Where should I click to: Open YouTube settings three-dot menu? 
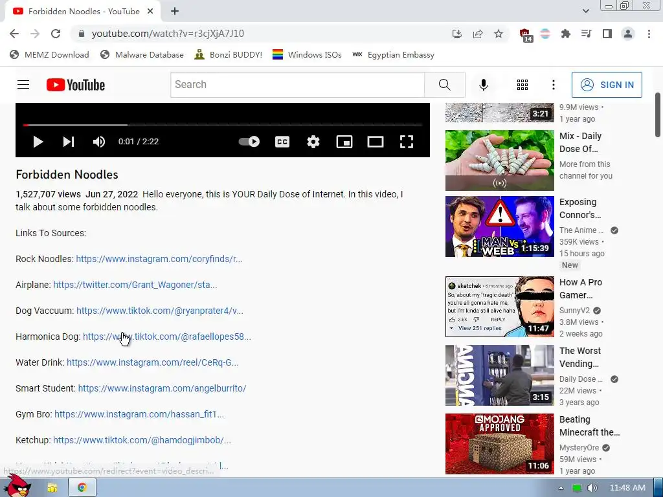[x=553, y=85]
